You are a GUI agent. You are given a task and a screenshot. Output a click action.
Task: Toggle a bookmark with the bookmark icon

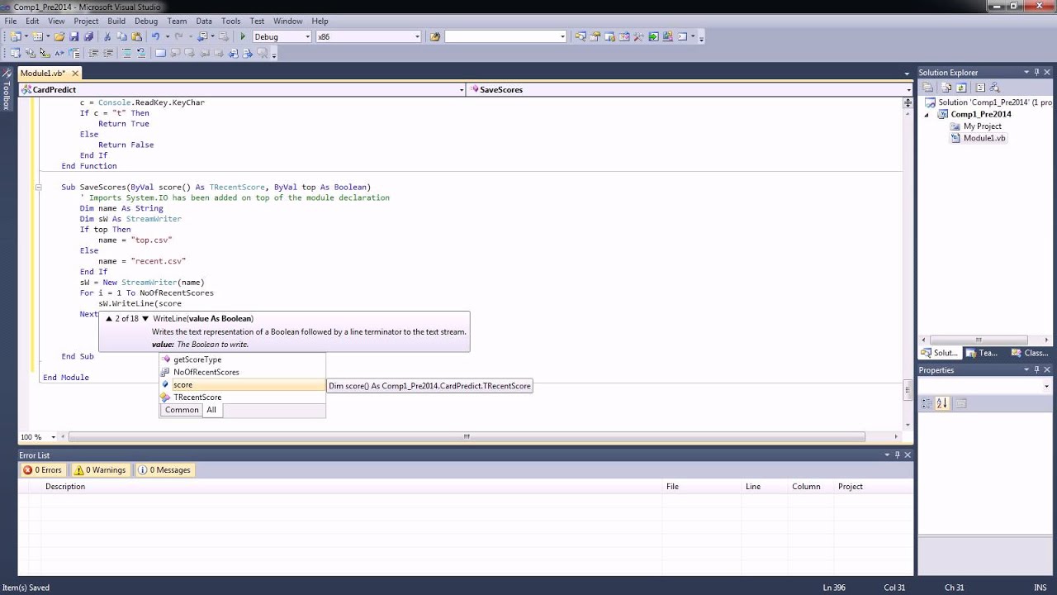tap(160, 53)
